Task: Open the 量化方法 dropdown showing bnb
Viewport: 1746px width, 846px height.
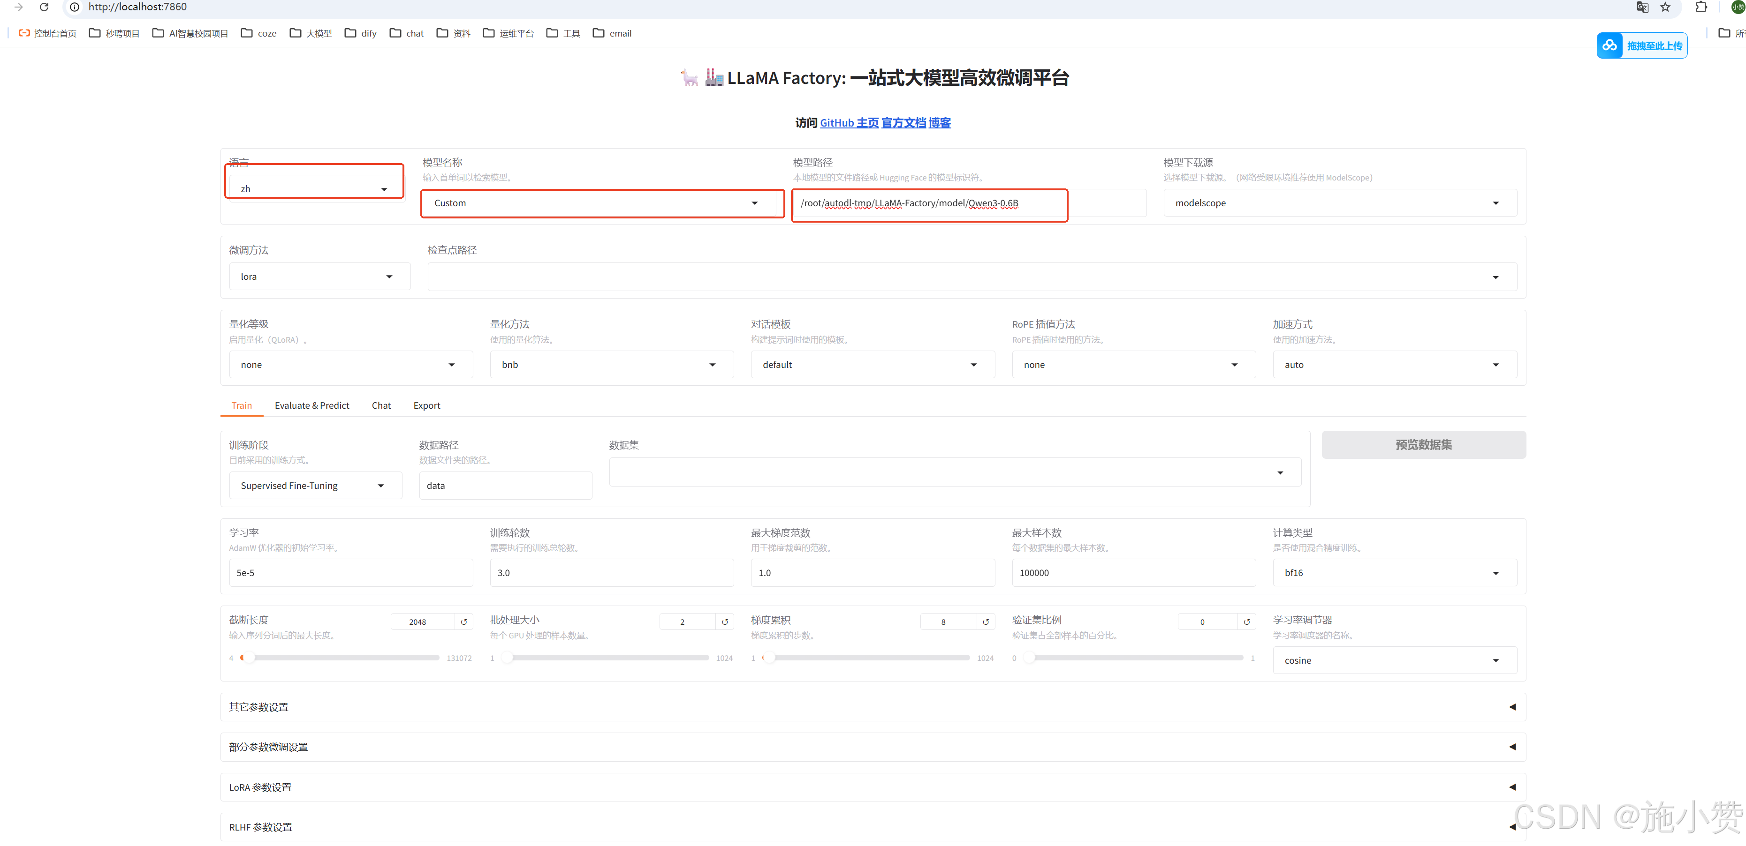Action: pos(611,364)
